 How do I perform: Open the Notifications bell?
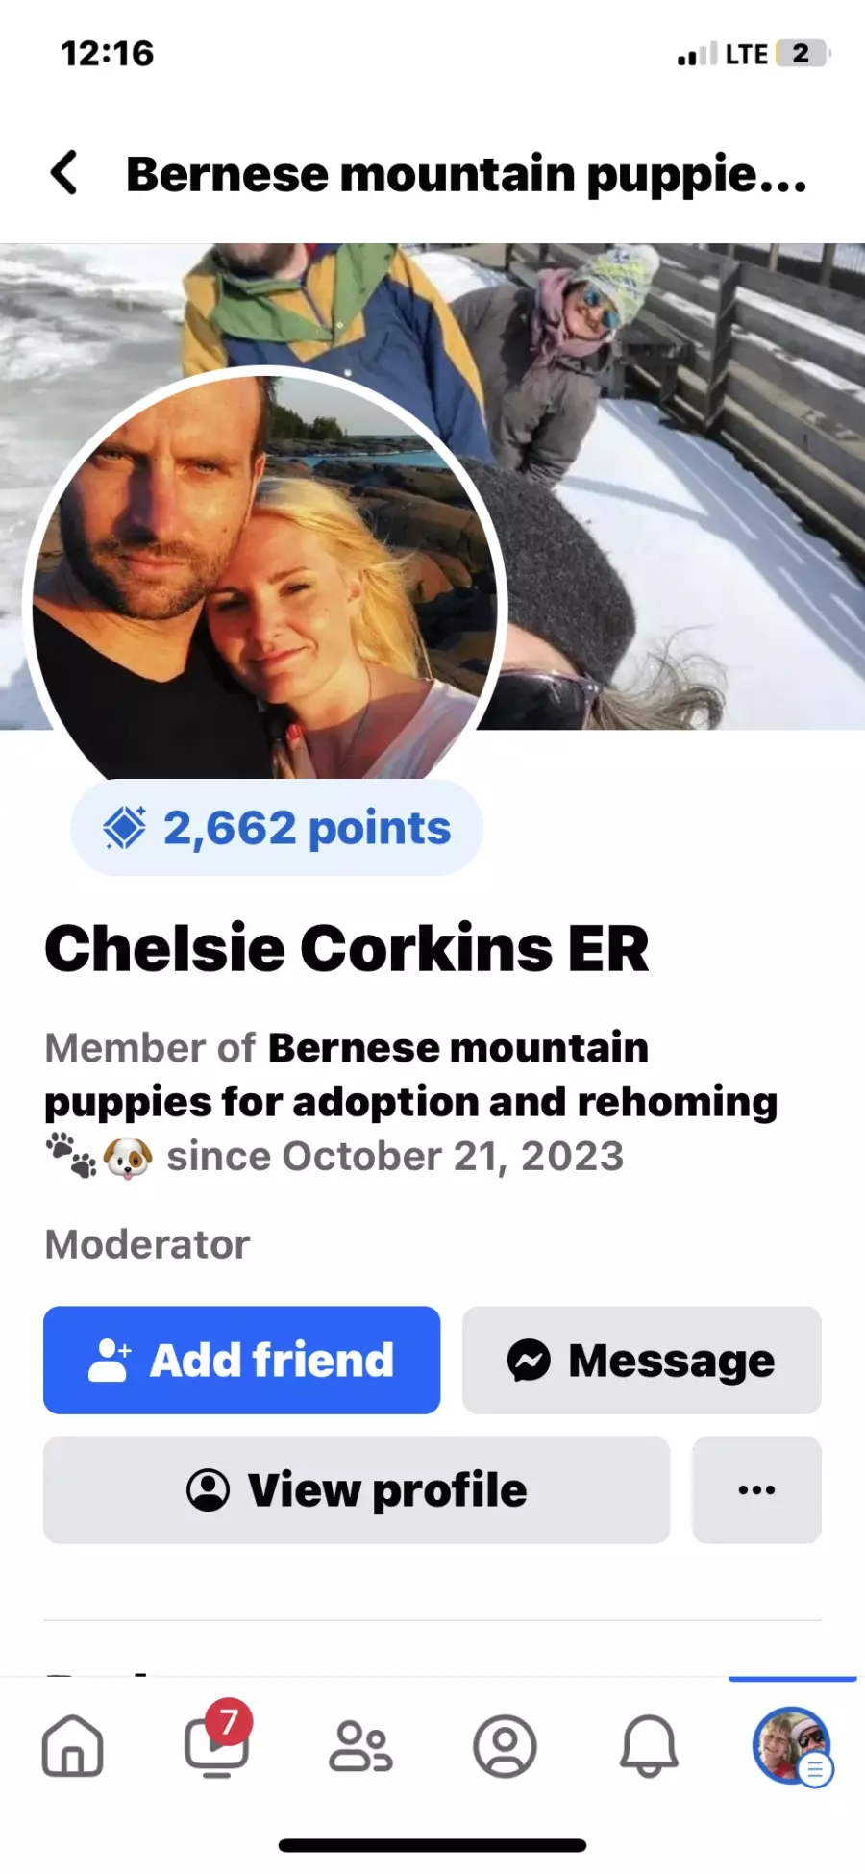pyautogui.click(x=649, y=1745)
